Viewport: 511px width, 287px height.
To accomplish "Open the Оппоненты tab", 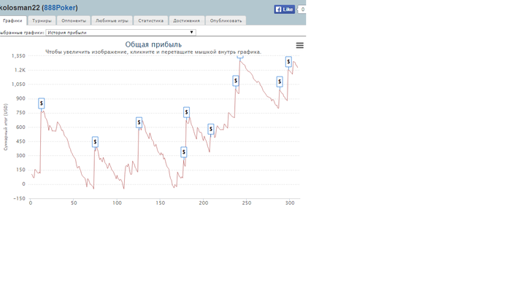I will pyautogui.click(x=74, y=20).
